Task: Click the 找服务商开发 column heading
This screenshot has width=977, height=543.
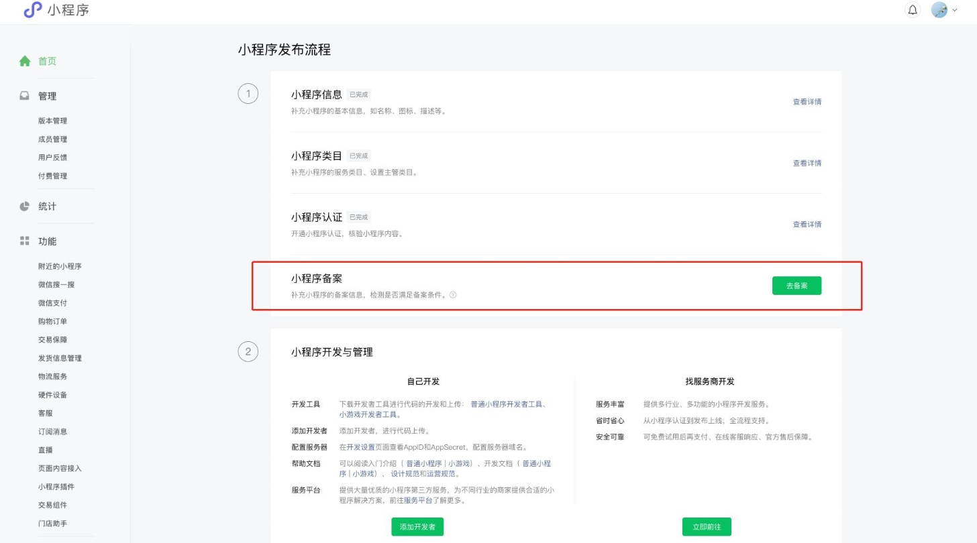Action: coord(710,381)
